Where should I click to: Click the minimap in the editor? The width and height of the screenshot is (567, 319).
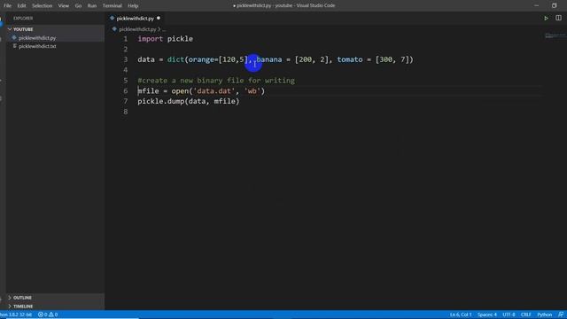coord(555,35)
